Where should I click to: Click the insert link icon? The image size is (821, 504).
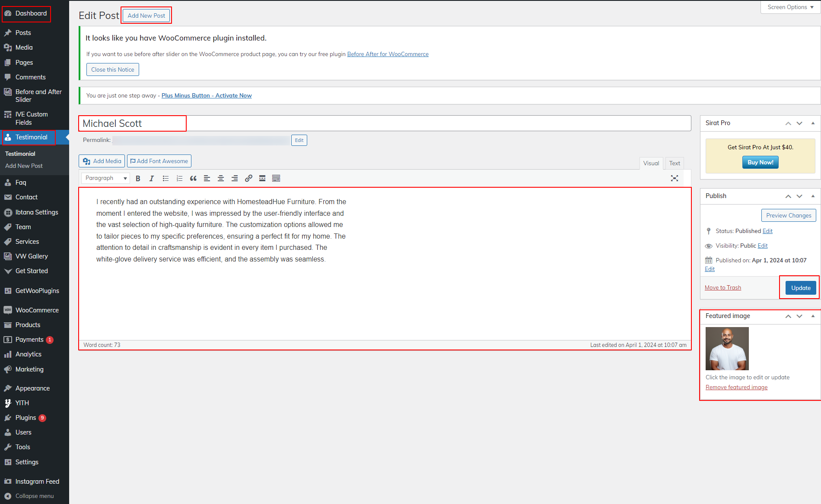(248, 178)
